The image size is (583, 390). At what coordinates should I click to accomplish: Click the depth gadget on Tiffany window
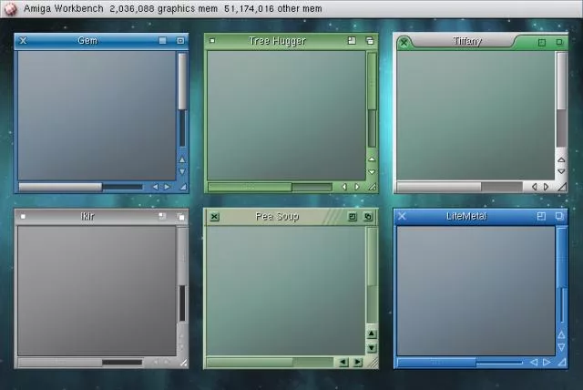[558, 42]
